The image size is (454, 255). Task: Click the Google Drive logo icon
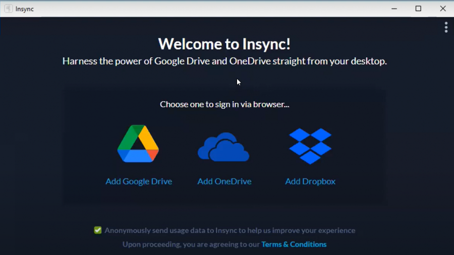(138, 144)
